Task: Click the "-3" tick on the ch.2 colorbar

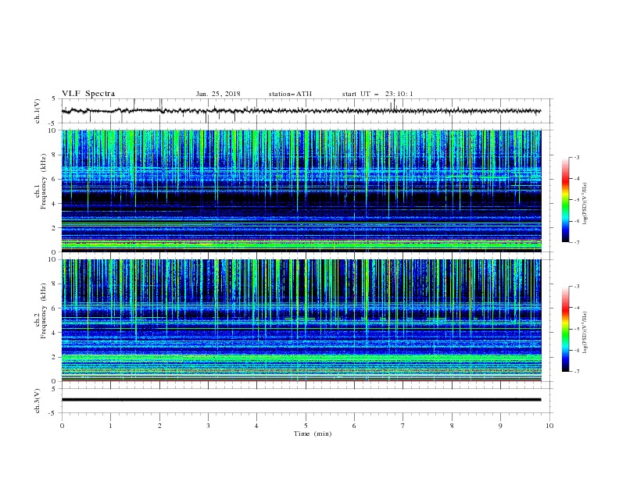Action: coord(577,287)
